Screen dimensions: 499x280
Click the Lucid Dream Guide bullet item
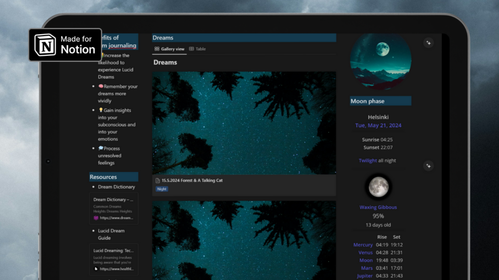click(111, 234)
